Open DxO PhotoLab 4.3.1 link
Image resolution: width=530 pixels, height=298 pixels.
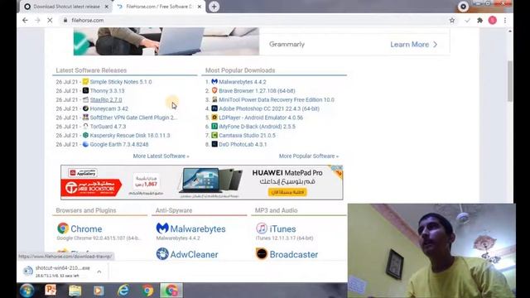coord(243,144)
